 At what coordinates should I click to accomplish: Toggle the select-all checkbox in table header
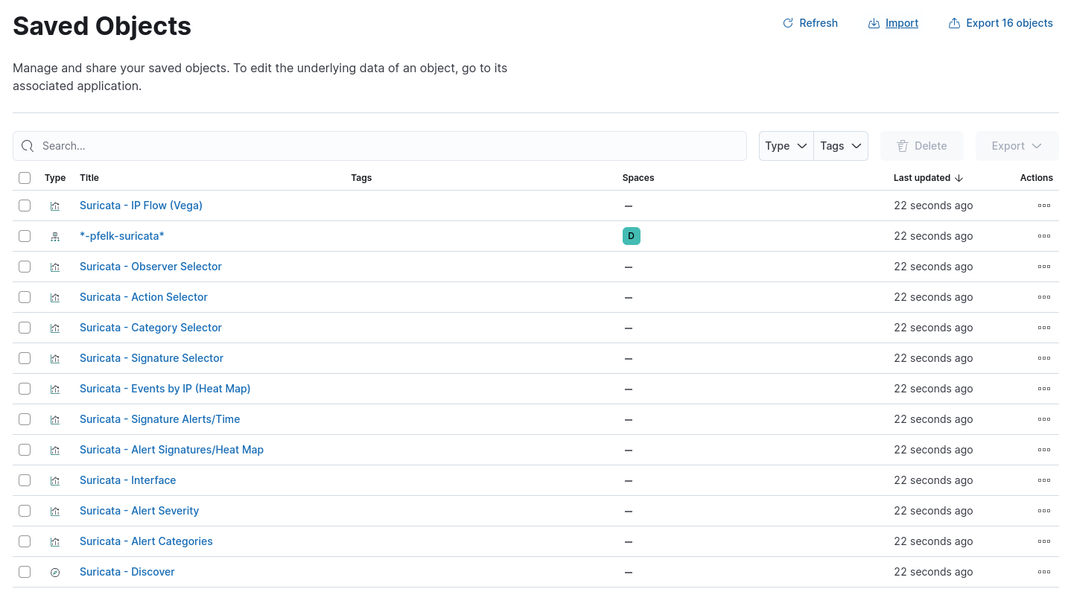(x=25, y=178)
